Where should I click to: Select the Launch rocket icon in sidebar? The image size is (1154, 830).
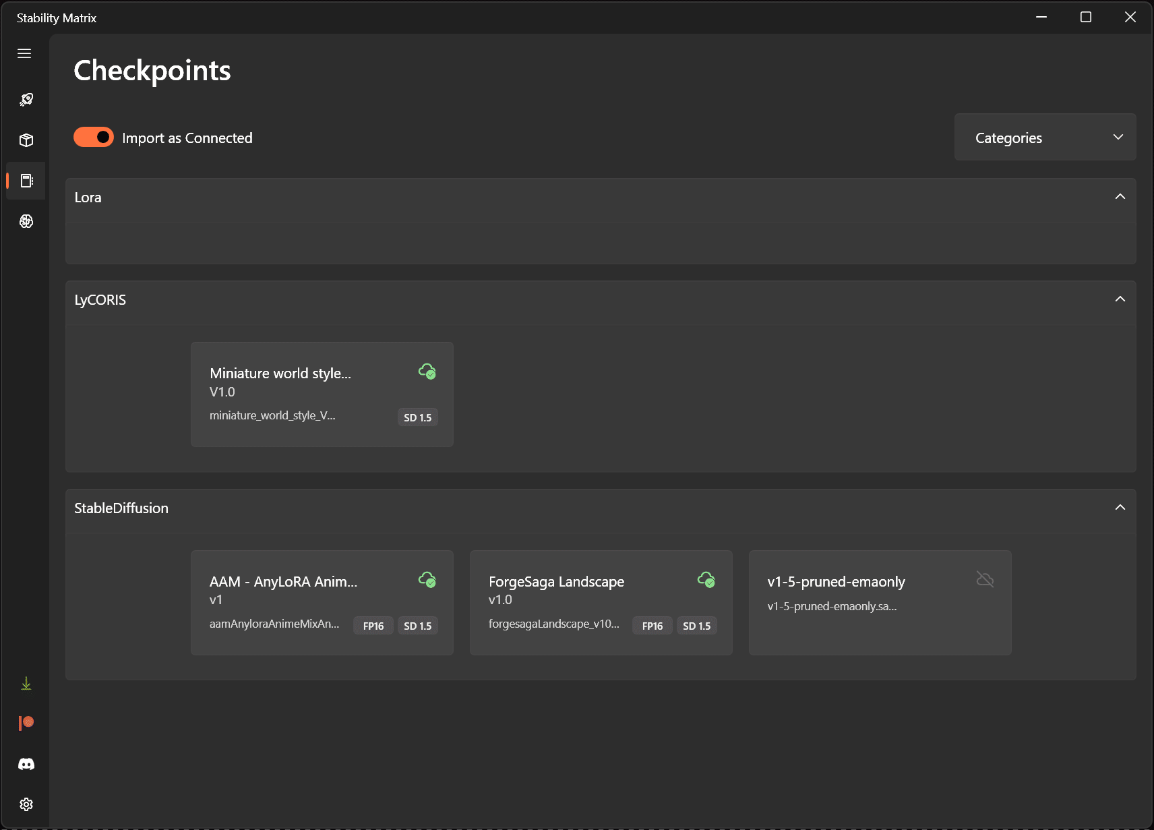26,99
